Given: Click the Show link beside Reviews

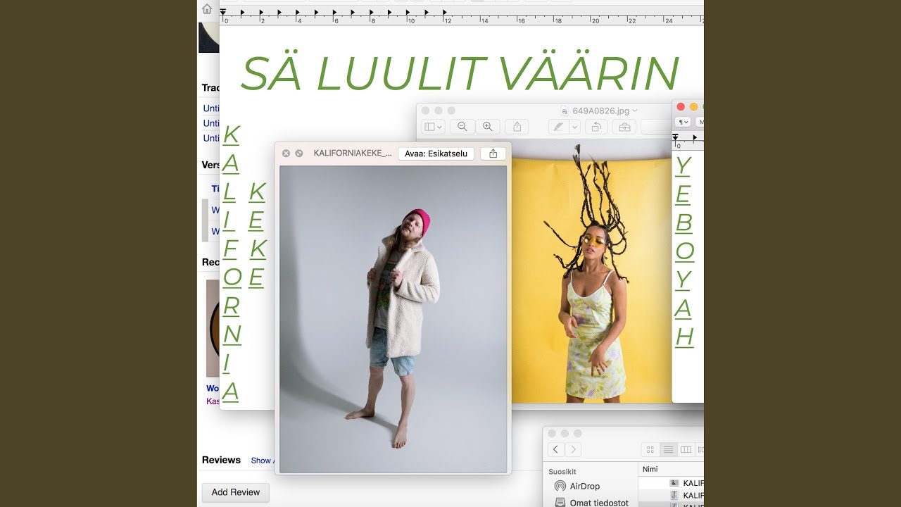Looking at the screenshot, I should click(262, 461).
